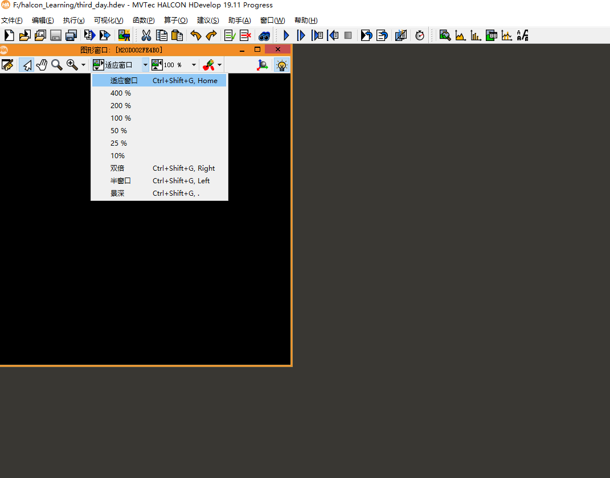
Task: Open the 窗口(W) menu
Action: coord(273,20)
